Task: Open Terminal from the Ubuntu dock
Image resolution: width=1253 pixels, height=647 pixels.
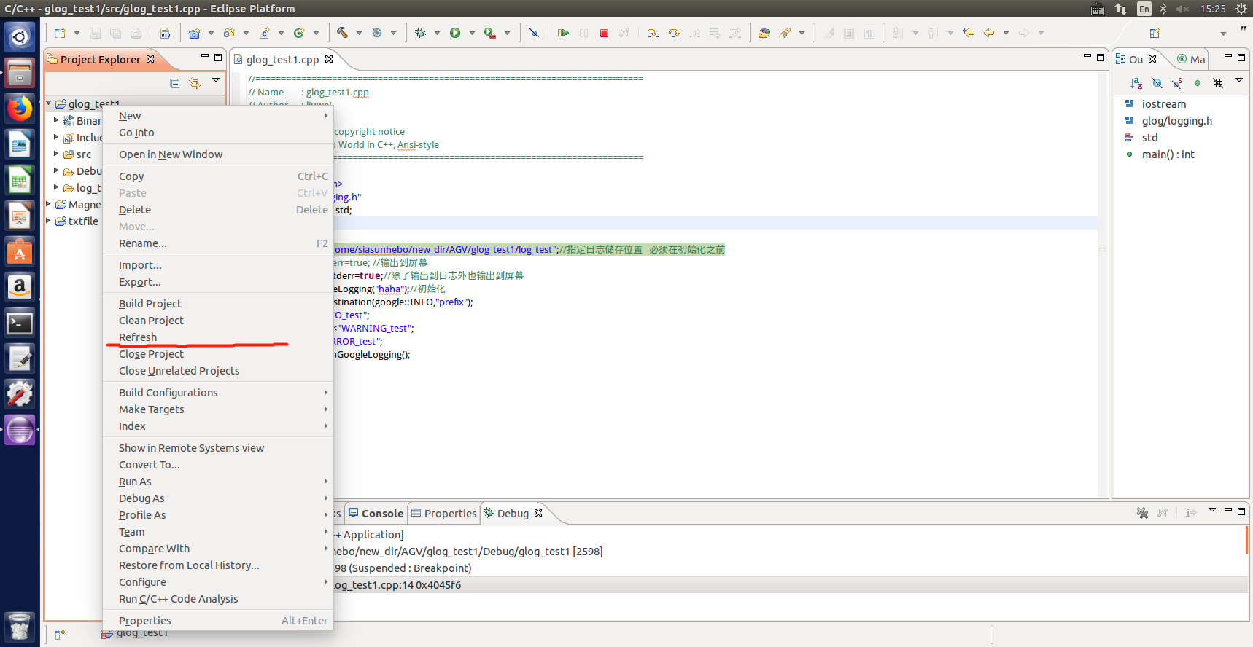Action: (x=20, y=323)
